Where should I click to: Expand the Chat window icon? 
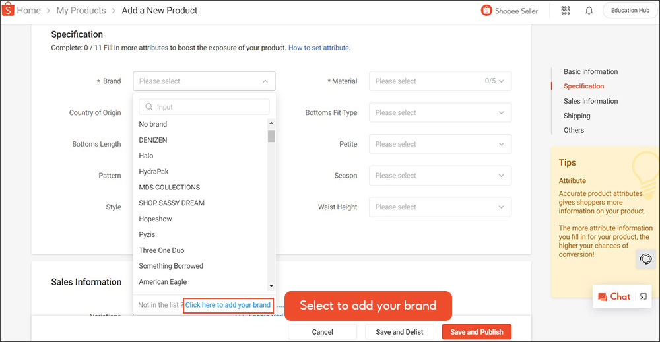(x=643, y=297)
